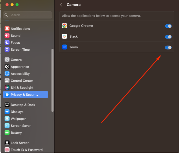Open Siri & Spotlight settings
179x153 pixels.
coord(26,88)
